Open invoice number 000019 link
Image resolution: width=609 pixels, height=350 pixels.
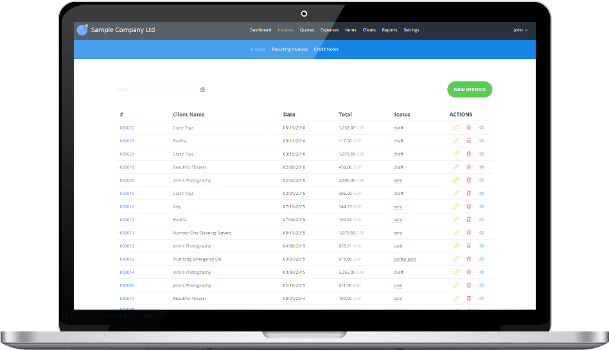click(127, 194)
